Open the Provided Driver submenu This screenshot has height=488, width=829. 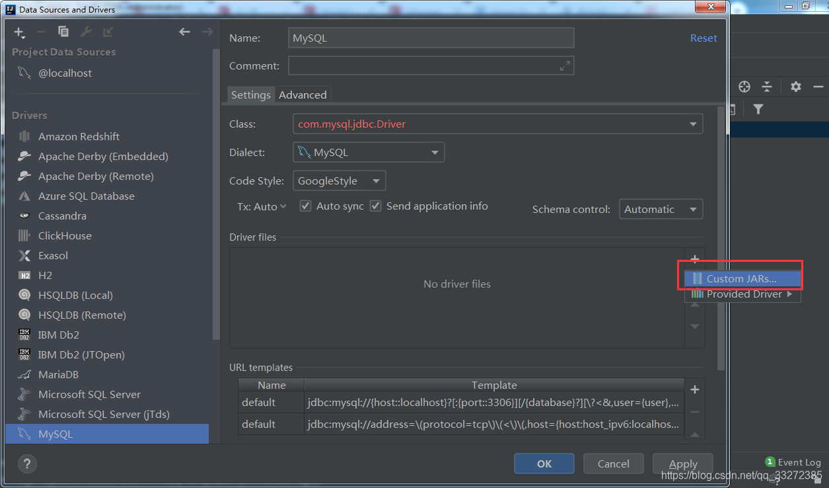741,294
